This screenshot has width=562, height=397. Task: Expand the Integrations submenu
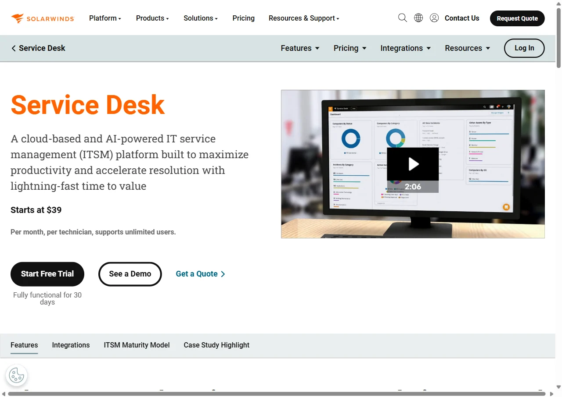[x=406, y=48]
